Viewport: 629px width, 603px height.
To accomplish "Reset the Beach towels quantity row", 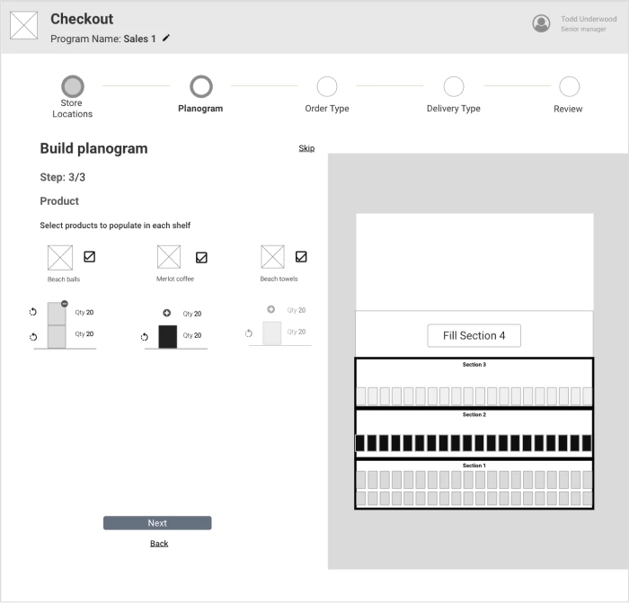I will point(249,333).
